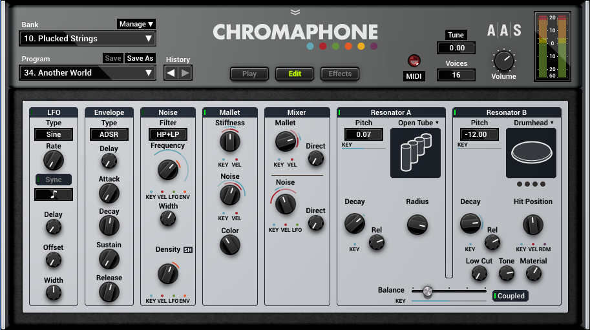Image resolution: width=590 pixels, height=330 pixels.
Task: Click the Tune value field 0.00
Action: 456,48
